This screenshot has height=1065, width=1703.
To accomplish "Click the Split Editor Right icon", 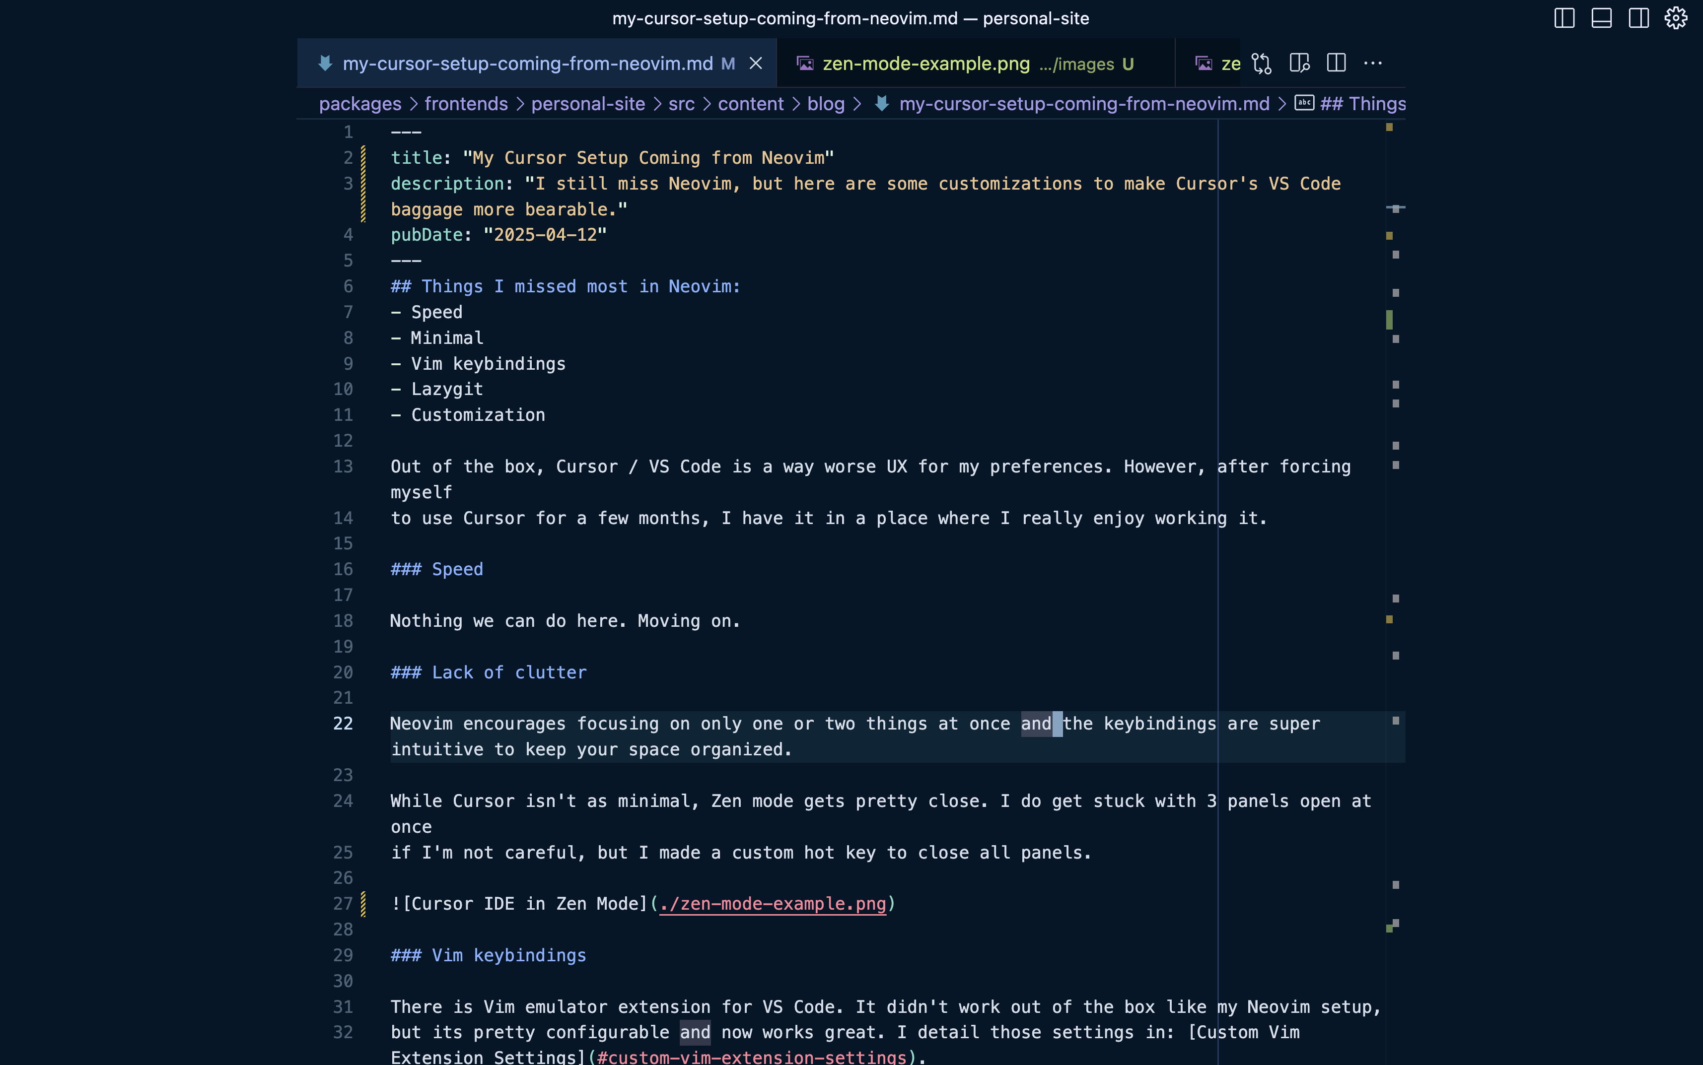I will (x=1336, y=64).
